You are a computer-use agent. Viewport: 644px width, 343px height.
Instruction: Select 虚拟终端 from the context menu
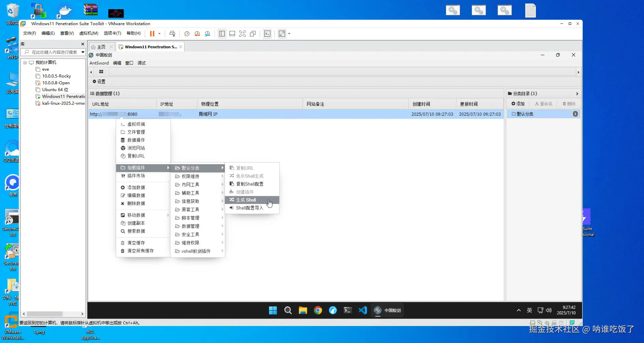(143, 124)
